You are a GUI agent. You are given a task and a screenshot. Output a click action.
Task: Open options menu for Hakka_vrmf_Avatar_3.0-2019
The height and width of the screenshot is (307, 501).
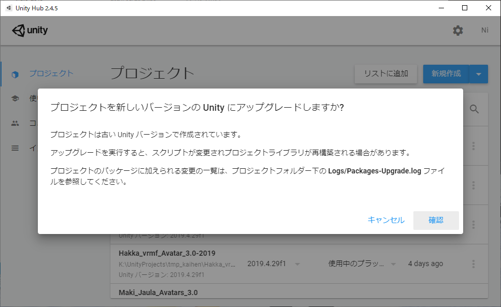[473, 264]
